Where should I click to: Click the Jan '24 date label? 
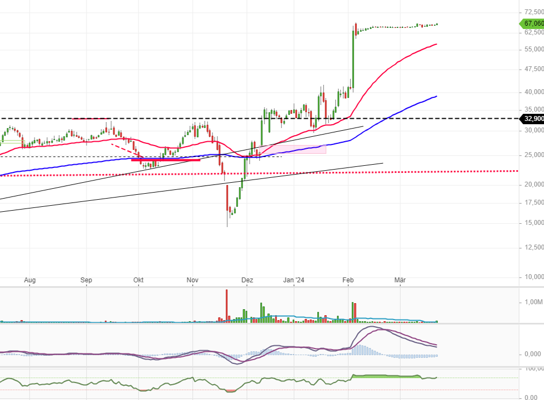click(x=294, y=280)
